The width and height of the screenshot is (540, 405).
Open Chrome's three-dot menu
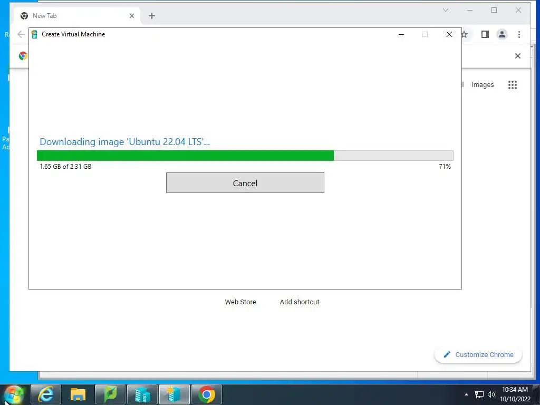point(519,34)
